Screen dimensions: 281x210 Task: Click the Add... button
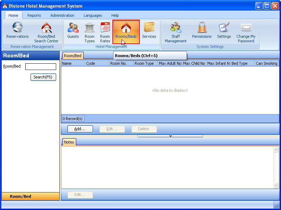pos(80,129)
